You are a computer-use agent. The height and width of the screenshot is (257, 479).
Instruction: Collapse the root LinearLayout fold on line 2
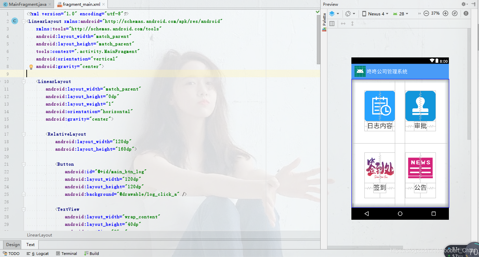pyautogui.click(x=24, y=21)
